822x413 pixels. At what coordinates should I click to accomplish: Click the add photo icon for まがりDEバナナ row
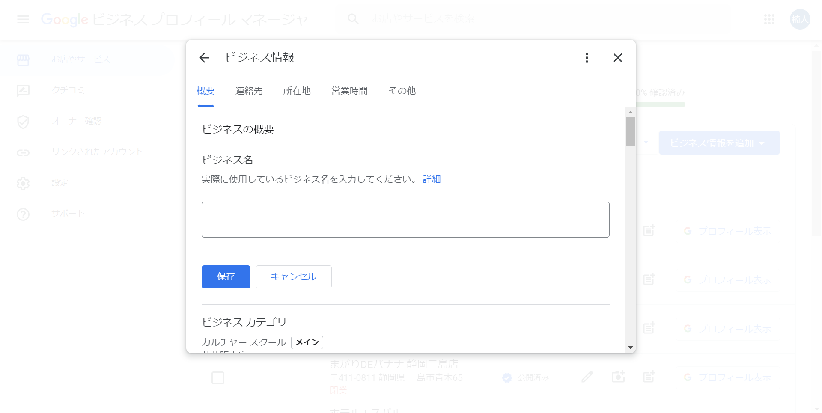click(x=618, y=377)
